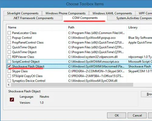The image size is (152, 121).
Task: Confirm with the OK button
Action: click(x=117, y=115)
